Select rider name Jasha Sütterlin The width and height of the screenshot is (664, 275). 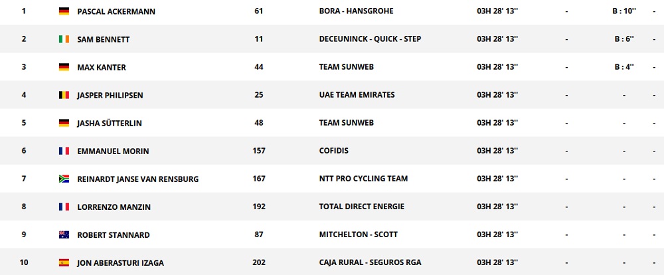108,124
